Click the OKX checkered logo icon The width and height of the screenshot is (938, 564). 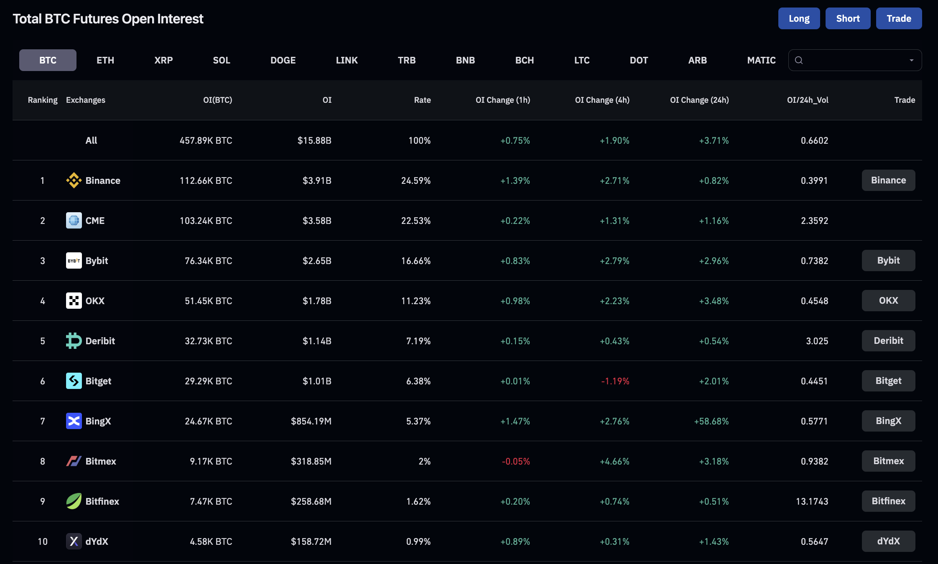point(74,301)
